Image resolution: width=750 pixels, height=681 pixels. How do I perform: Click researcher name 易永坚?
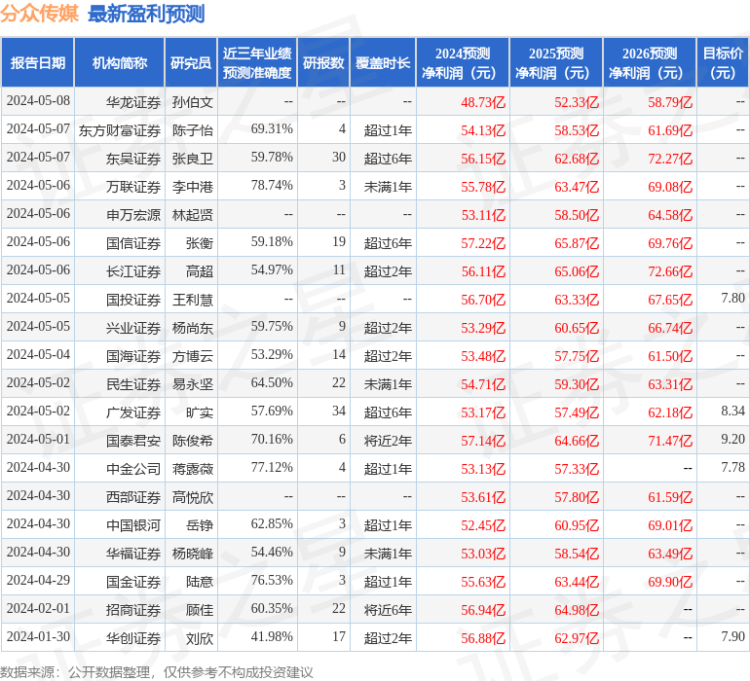192,384
